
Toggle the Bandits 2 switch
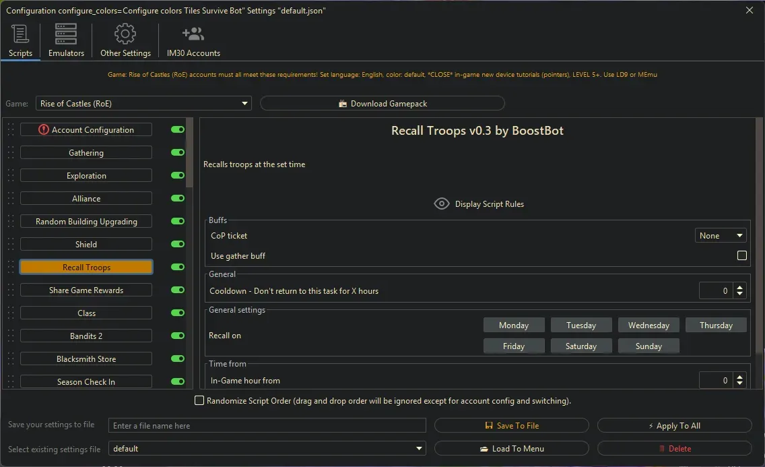click(x=178, y=336)
